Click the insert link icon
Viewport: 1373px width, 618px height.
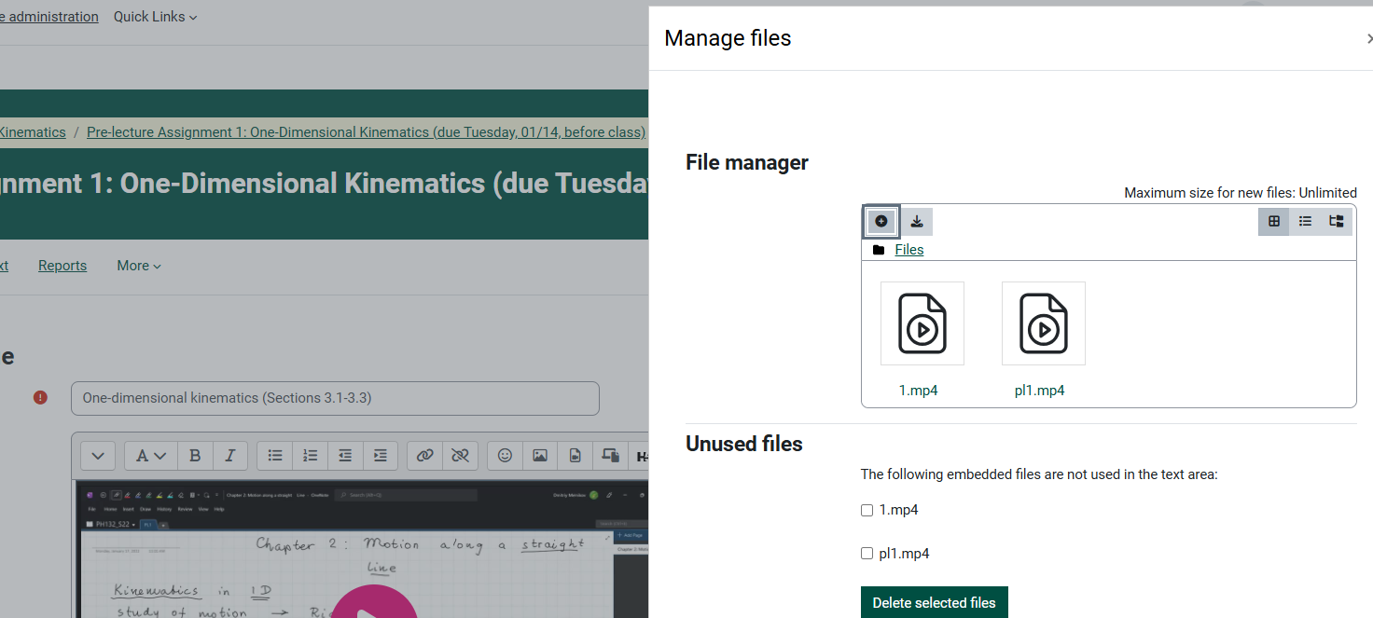point(424,455)
